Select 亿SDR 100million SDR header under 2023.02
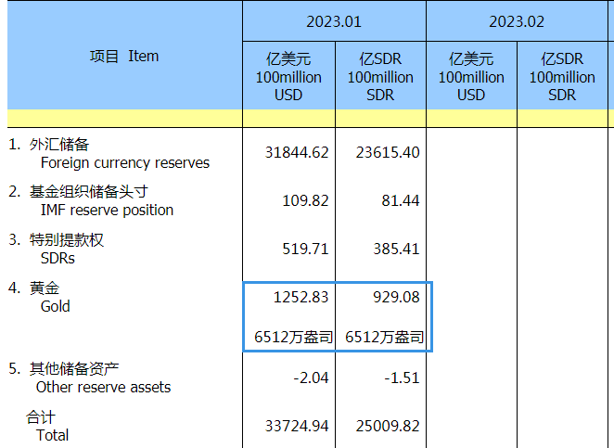614x448 pixels. click(562, 76)
